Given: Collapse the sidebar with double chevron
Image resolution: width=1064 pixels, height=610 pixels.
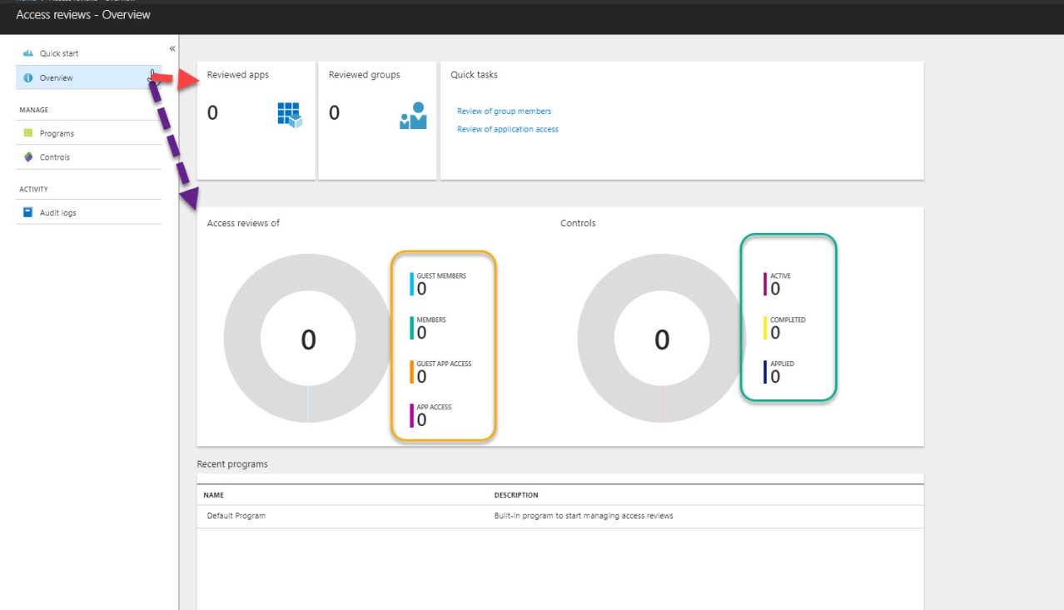Looking at the screenshot, I should pos(172,49).
